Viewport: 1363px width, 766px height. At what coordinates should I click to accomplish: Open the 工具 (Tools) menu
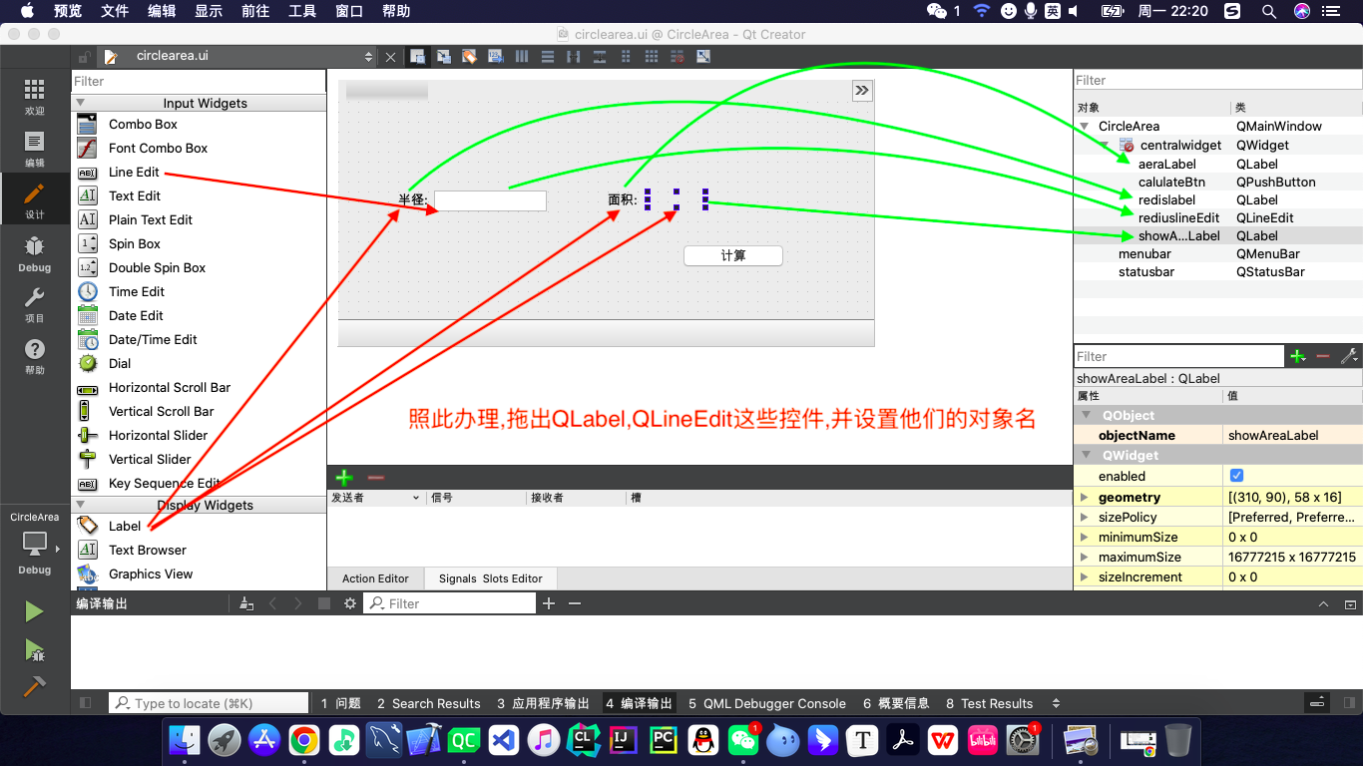302,11
